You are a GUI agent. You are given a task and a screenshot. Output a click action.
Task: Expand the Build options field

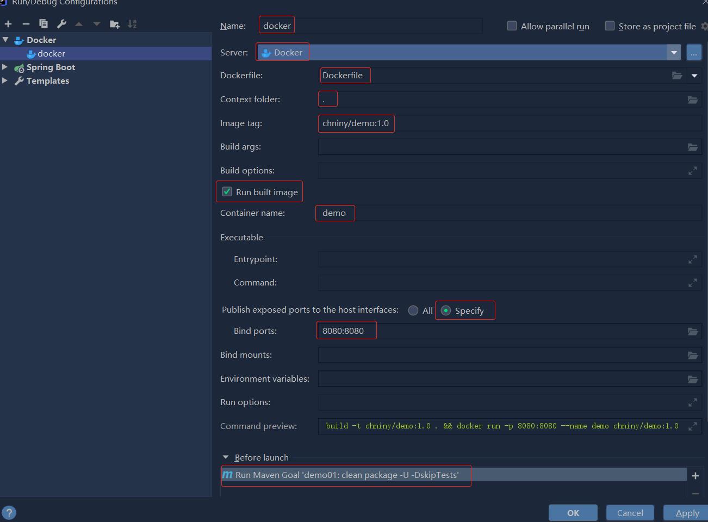(x=693, y=171)
